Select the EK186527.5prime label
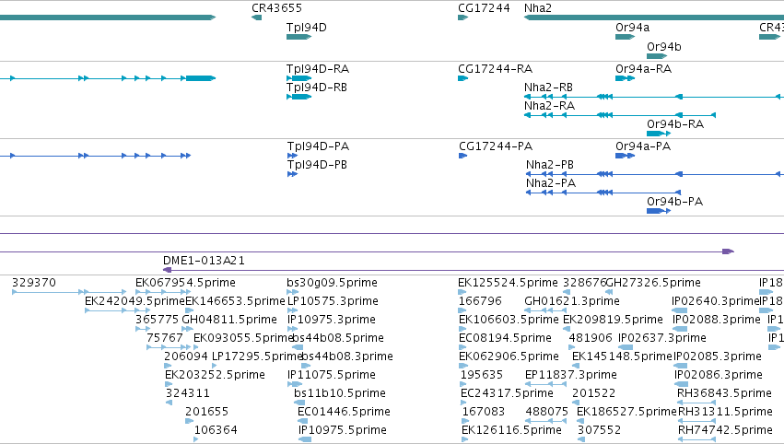This screenshot has height=444, width=784. 626,412
